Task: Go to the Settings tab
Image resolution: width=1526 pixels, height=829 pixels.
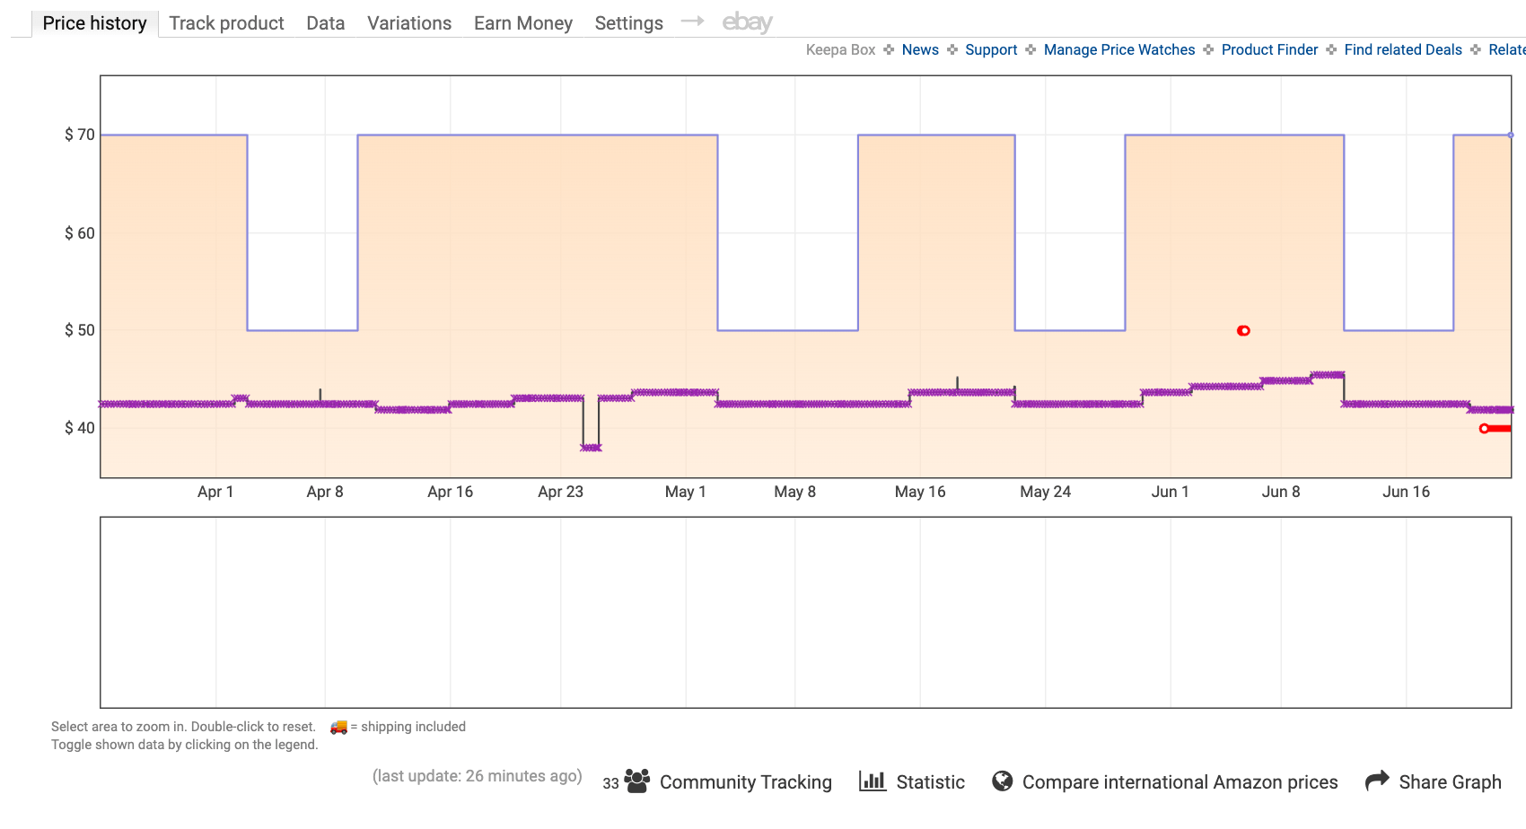Action: click(x=628, y=23)
